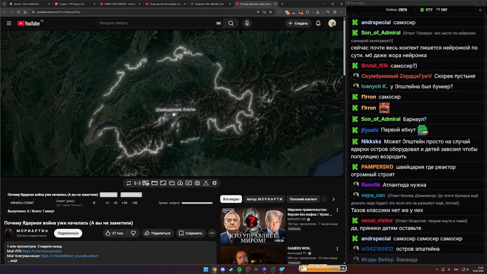The height and width of the screenshot is (274, 487).
Task: Click the clapperboard icon in player toolbar
Action: point(154,183)
